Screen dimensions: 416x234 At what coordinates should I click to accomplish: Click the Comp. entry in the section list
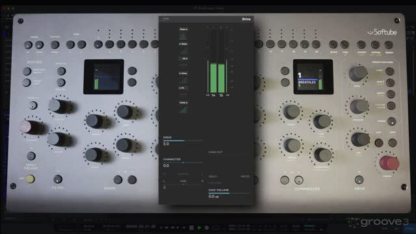coord(183,73)
